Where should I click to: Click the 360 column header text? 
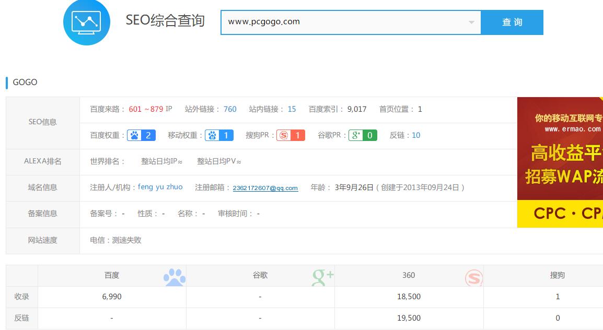[x=409, y=275]
